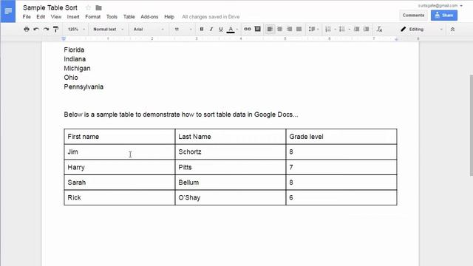Viewport: 473px width, 266px height.
Task: Open the File menu
Action: click(x=27, y=16)
